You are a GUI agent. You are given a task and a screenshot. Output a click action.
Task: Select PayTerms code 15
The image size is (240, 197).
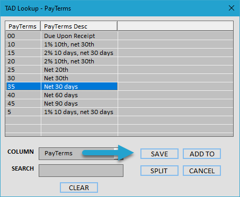23,53
